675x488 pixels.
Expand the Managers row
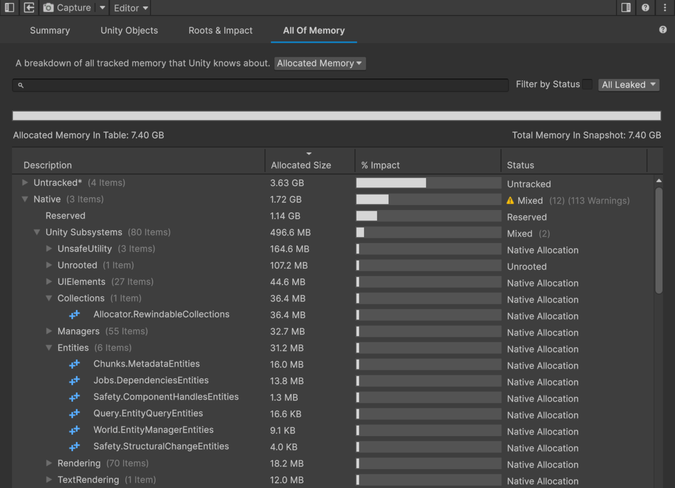tap(49, 331)
